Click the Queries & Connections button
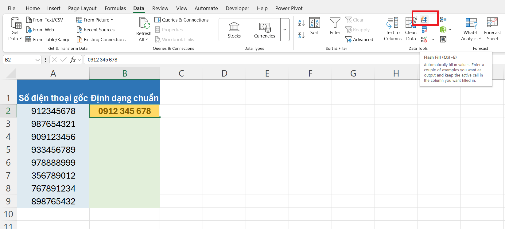Viewport: 505px width, 229px height. point(181,20)
